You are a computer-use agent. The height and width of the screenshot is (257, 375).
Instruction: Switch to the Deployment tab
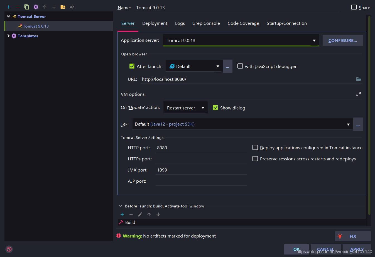pyautogui.click(x=155, y=23)
